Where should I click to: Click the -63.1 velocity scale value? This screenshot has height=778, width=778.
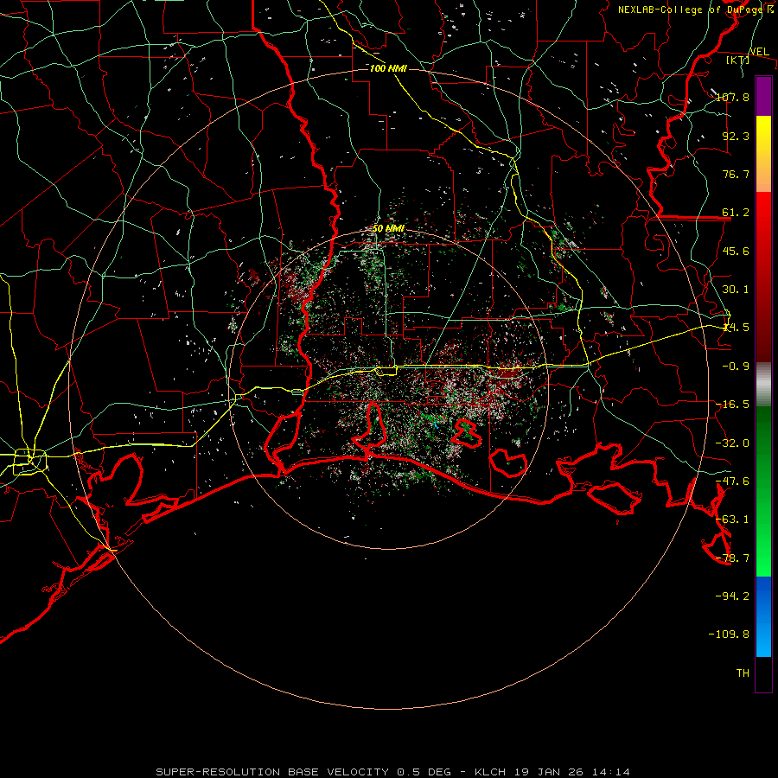tap(732, 520)
